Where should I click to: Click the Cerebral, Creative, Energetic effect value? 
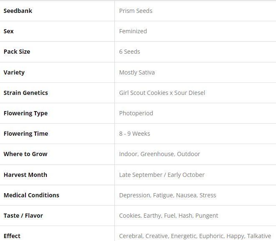tap(195, 236)
